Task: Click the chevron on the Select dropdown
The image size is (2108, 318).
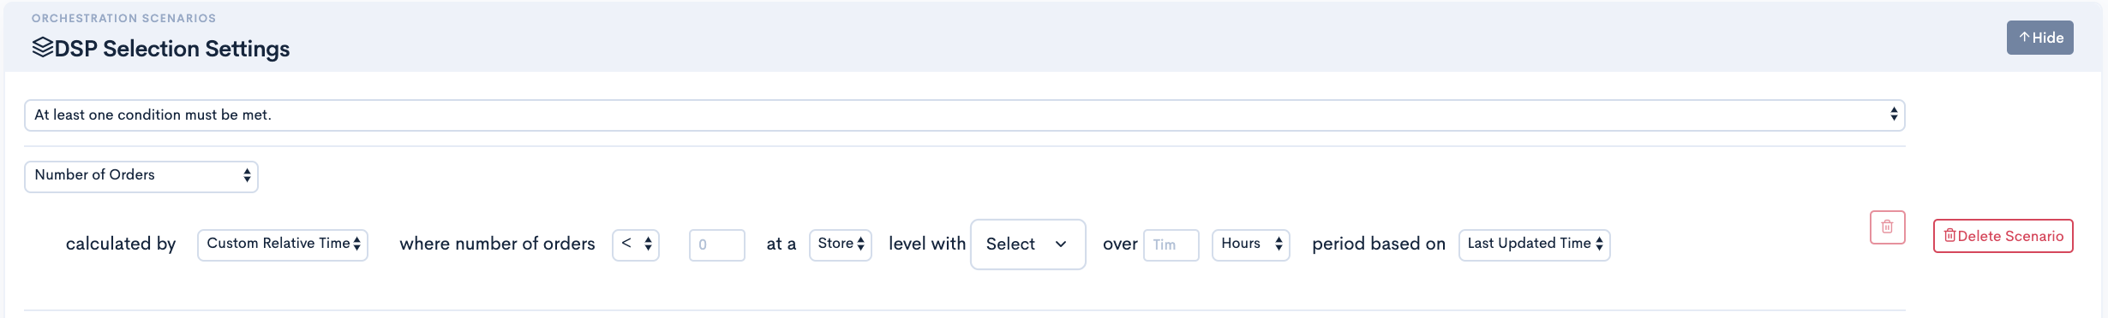Action: coord(1061,244)
